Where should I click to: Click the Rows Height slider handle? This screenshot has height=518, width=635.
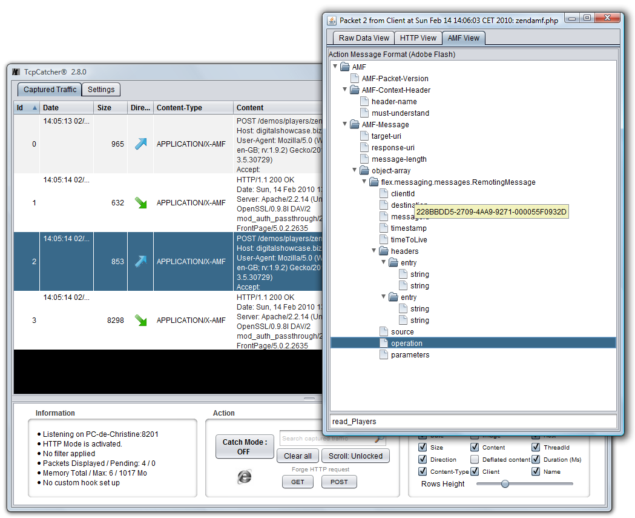[505, 483]
